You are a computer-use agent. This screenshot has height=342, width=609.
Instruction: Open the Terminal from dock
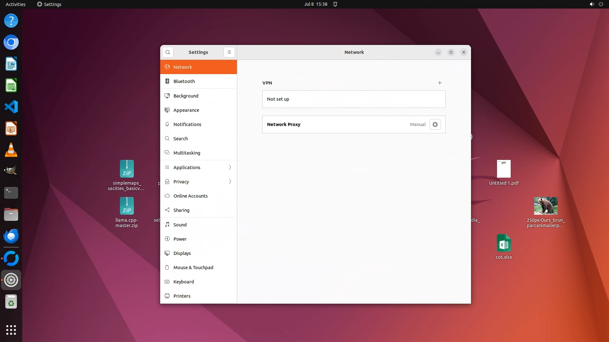point(11,193)
